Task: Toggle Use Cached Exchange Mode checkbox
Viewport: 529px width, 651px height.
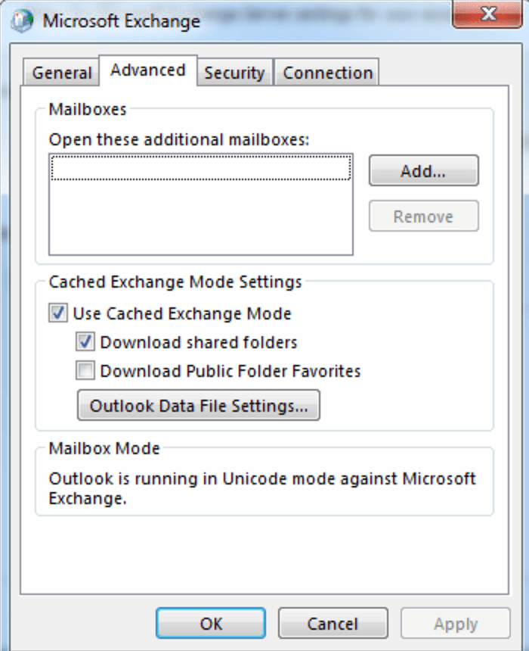Action: pyautogui.click(x=58, y=313)
